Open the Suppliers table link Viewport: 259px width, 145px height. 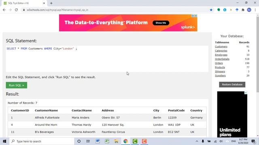[x=220, y=76]
